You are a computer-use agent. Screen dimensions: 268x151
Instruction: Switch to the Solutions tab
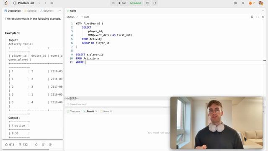click(46, 11)
